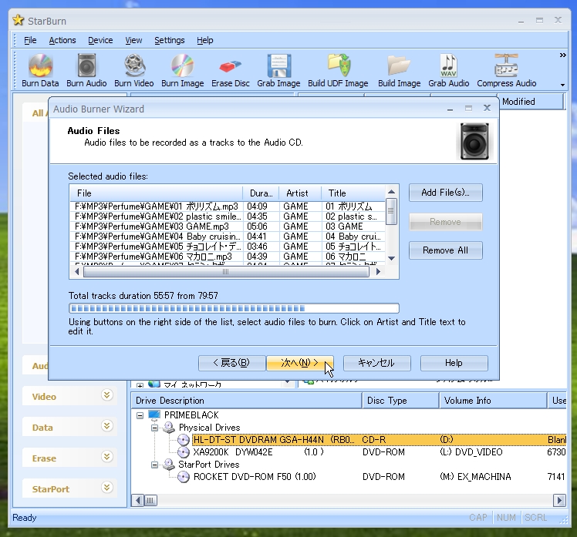Open the Grab Image floppy icon

pos(278,65)
